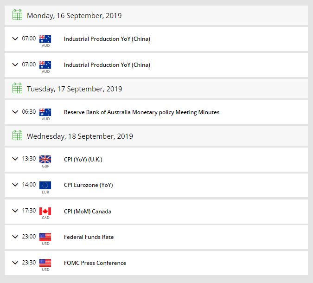Expand the chevron next to CPI (MoM) Canada

tap(15, 211)
